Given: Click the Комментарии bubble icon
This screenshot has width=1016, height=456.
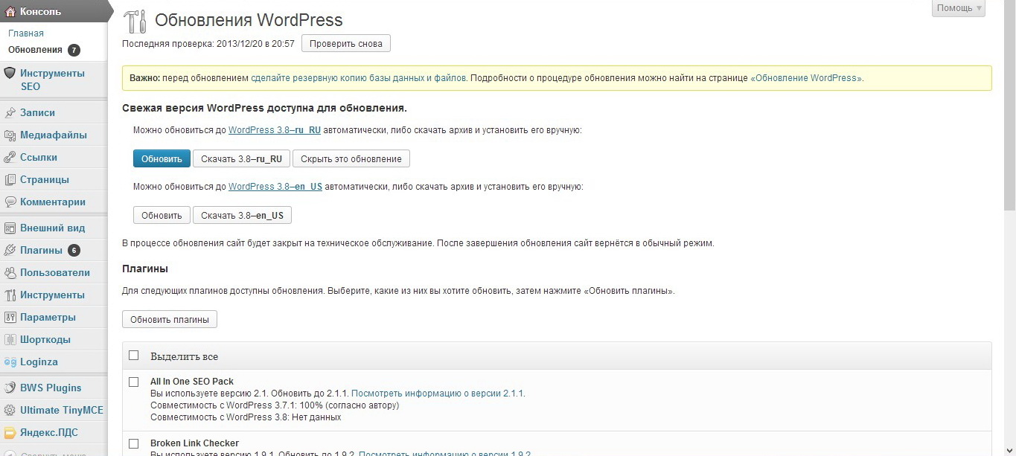Looking at the screenshot, I should click(10, 202).
